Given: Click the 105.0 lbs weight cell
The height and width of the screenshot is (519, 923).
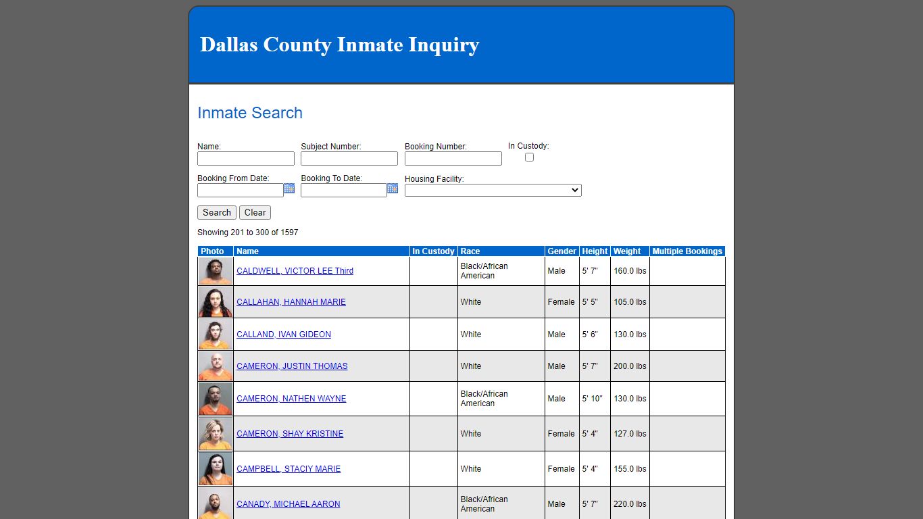Looking at the screenshot, I should [x=630, y=302].
